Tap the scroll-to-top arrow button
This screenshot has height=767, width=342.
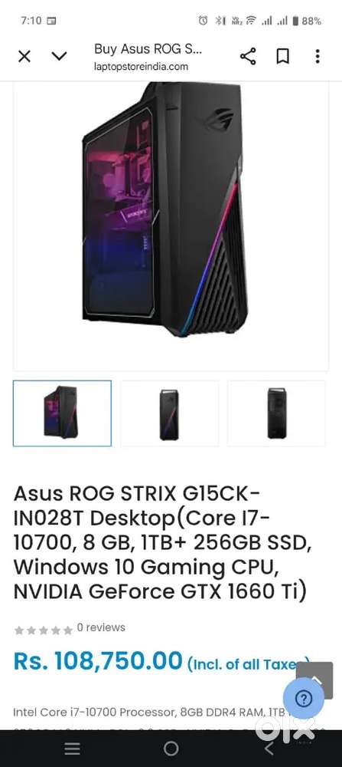pos(314,678)
